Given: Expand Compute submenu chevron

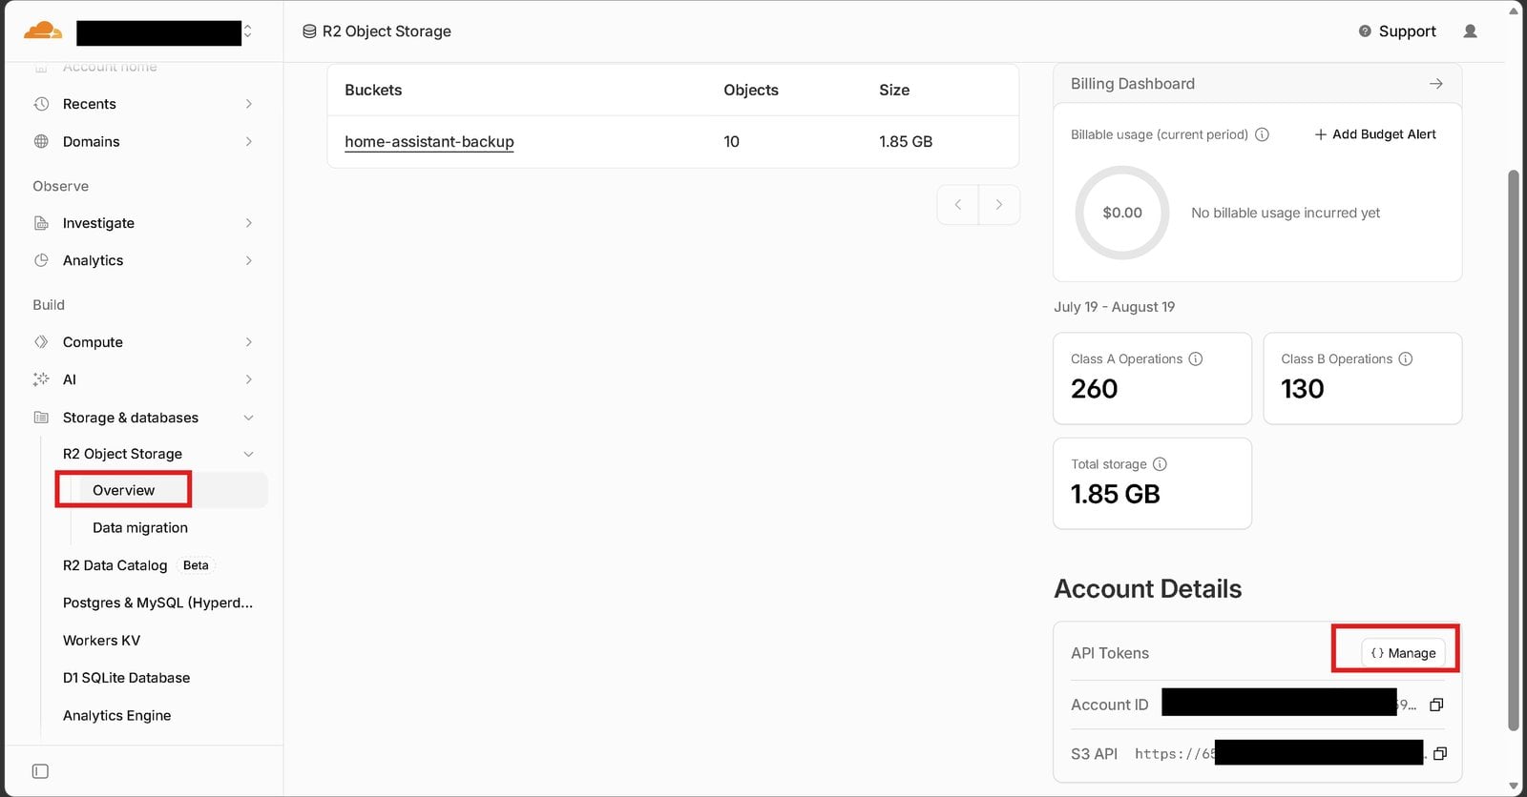Looking at the screenshot, I should tap(249, 342).
